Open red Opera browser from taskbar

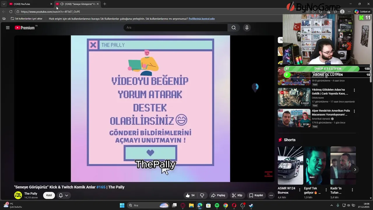[234, 205]
